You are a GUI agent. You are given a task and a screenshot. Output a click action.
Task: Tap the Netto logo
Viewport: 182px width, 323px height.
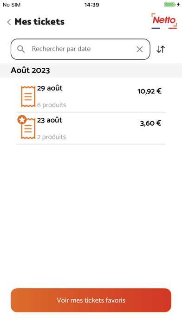[164, 21]
